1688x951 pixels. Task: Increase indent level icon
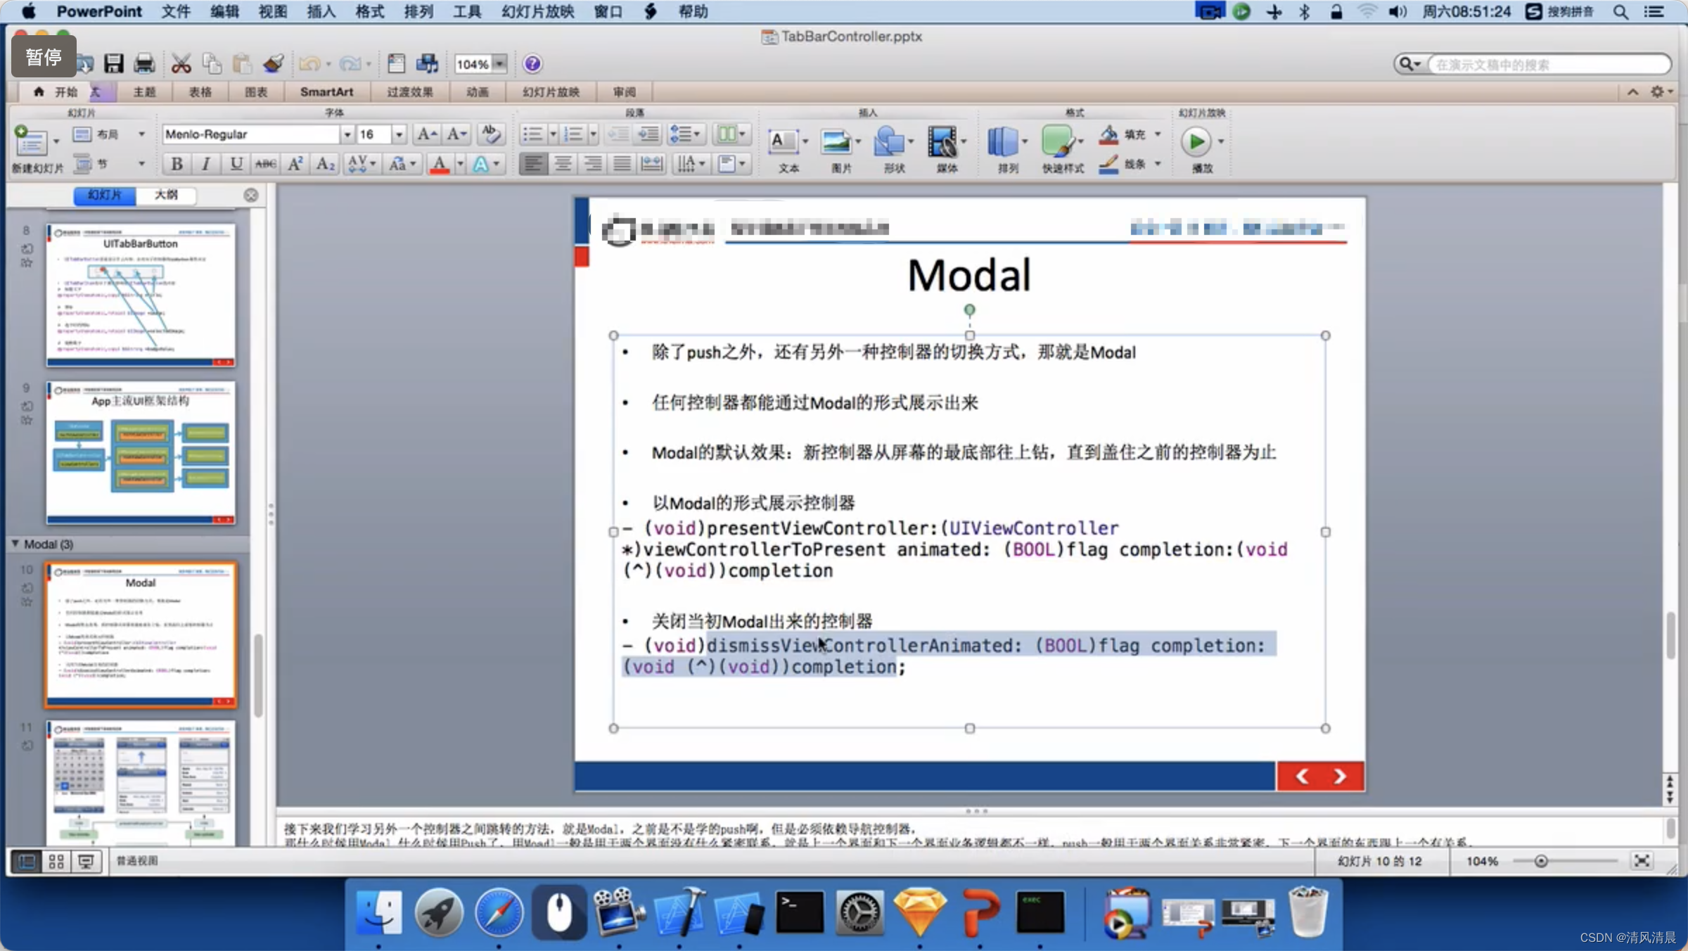(x=648, y=134)
